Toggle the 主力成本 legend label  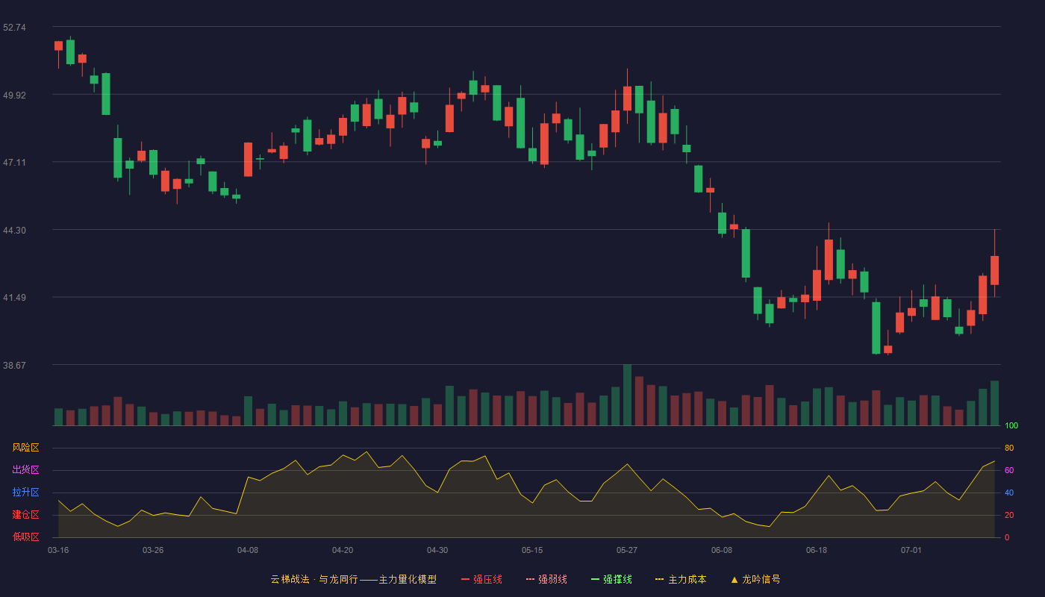(687, 579)
